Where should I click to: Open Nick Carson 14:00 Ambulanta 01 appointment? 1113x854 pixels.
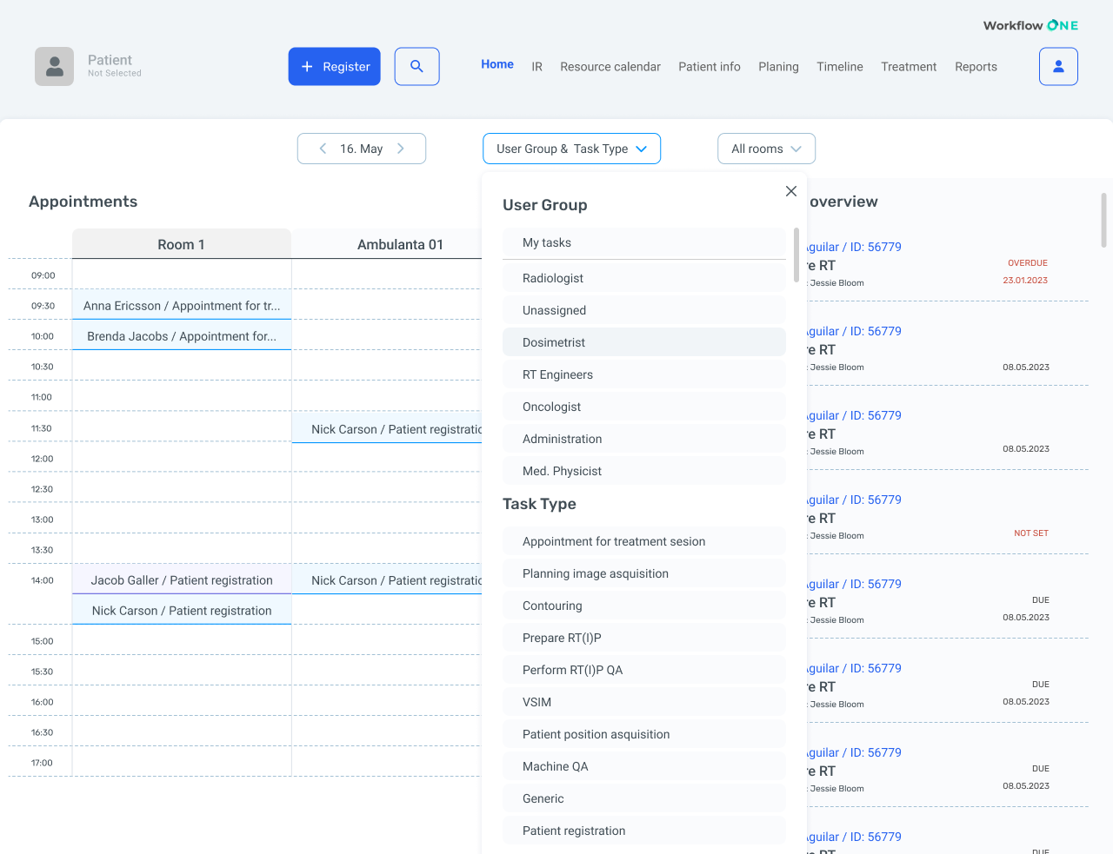[388, 580]
